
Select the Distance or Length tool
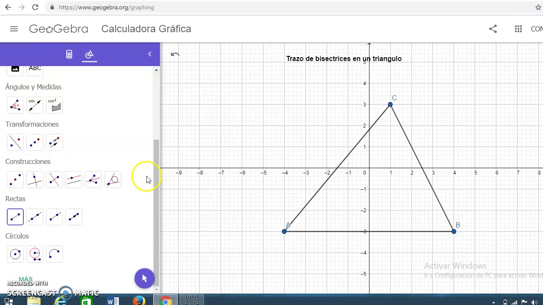(35, 105)
